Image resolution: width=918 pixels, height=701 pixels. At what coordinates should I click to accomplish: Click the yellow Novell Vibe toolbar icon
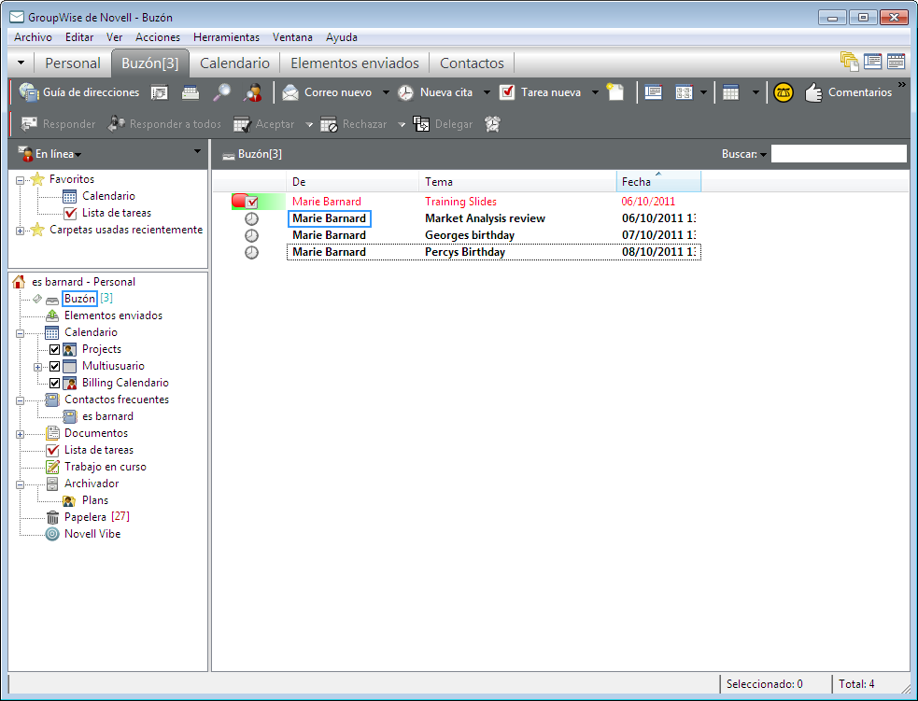pyautogui.click(x=783, y=92)
